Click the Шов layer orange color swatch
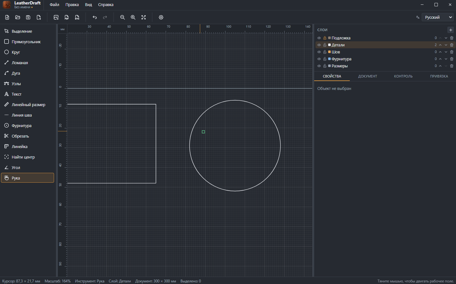Screen dimensions: 456x284 click(x=329, y=52)
